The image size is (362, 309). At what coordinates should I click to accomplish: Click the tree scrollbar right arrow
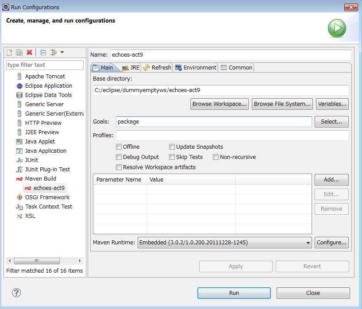point(80,261)
